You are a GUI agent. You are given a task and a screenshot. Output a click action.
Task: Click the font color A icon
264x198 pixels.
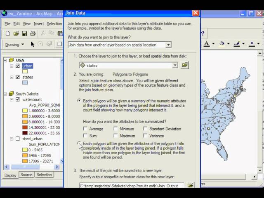point(207,44)
